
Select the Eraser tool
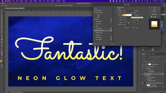pos(2,35)
